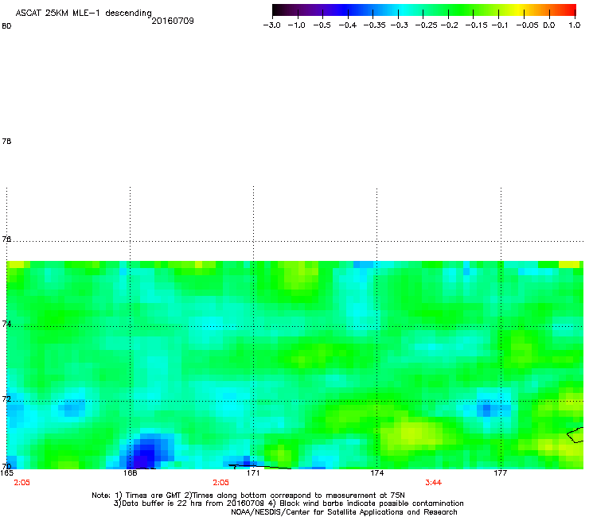Click the longitude label 168
The width and height of the screenshot is (589, 517).
pos(130,473)
